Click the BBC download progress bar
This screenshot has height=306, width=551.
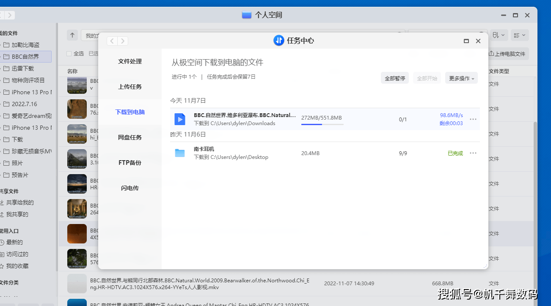(322, 124)
